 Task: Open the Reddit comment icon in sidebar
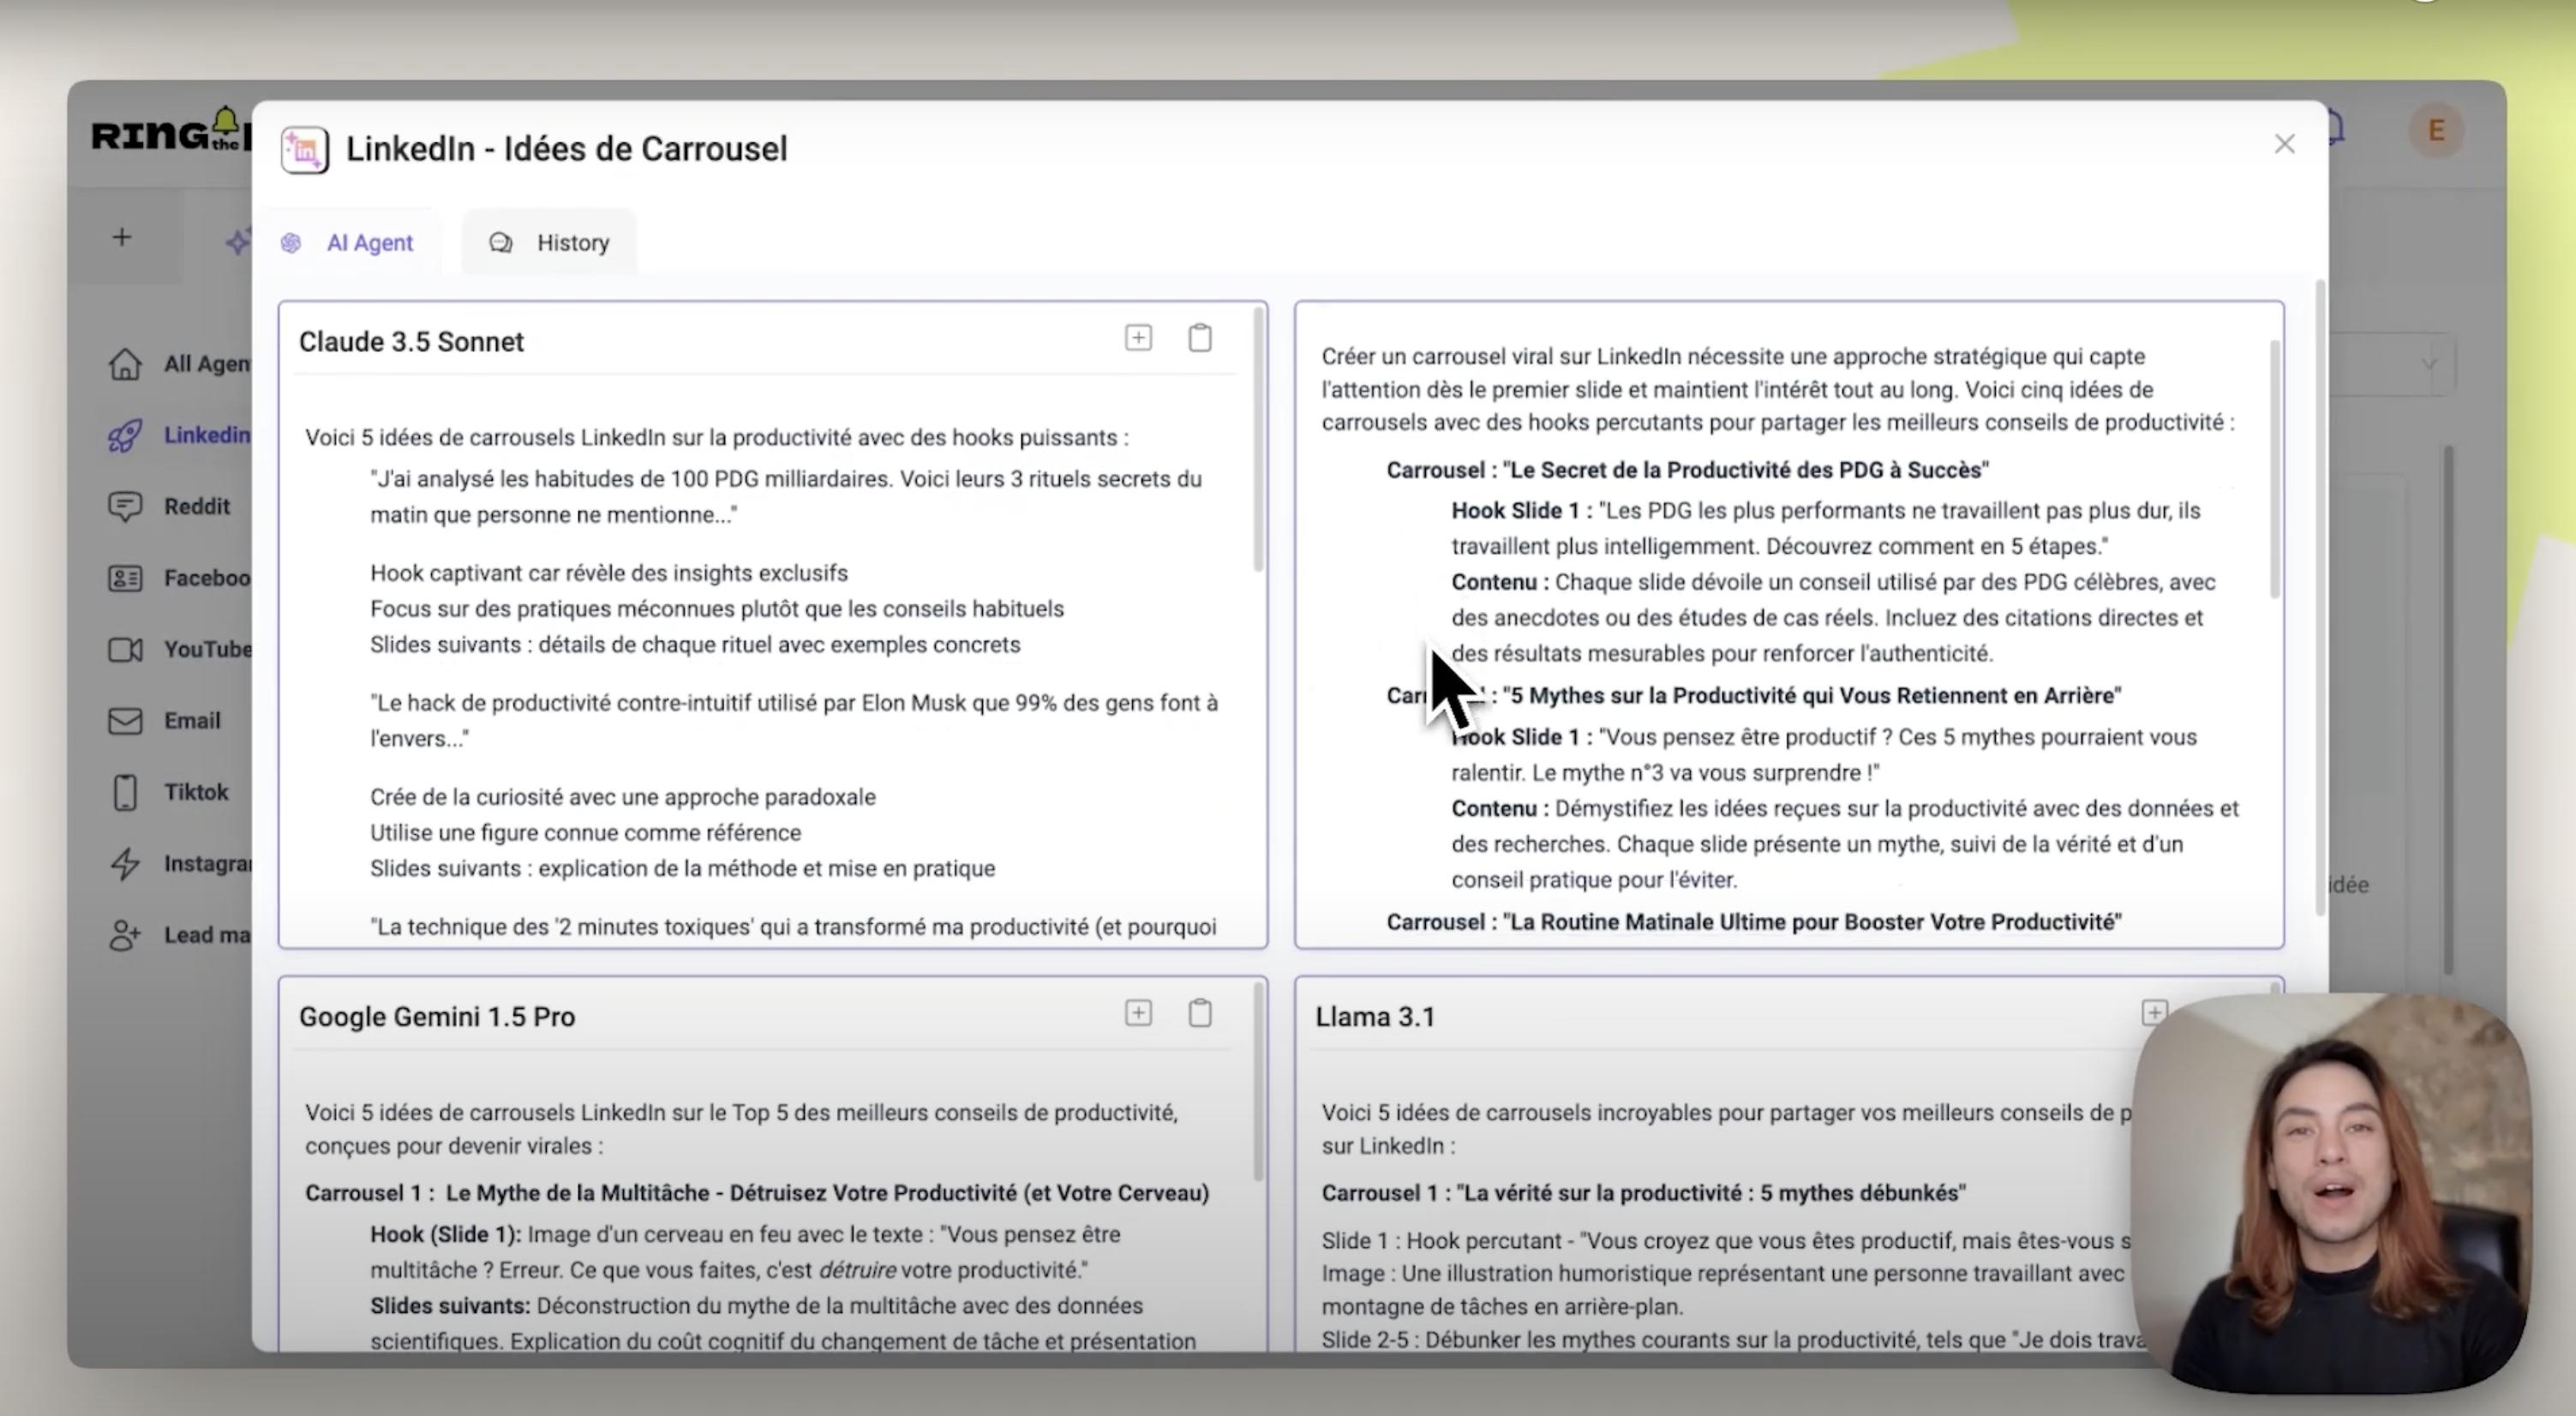tap(125, 507)
